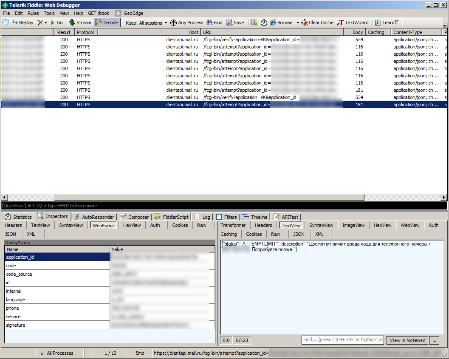Click the session list horizontal scrollbar
449x359 pixels.
click(x=209, y=197)
